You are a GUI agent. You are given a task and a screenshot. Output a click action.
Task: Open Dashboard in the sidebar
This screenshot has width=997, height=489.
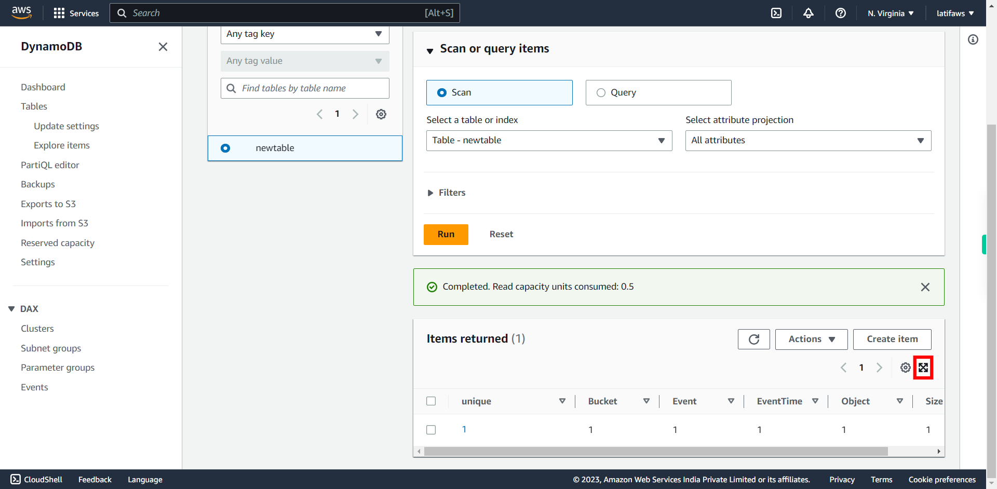coord(43,87)
